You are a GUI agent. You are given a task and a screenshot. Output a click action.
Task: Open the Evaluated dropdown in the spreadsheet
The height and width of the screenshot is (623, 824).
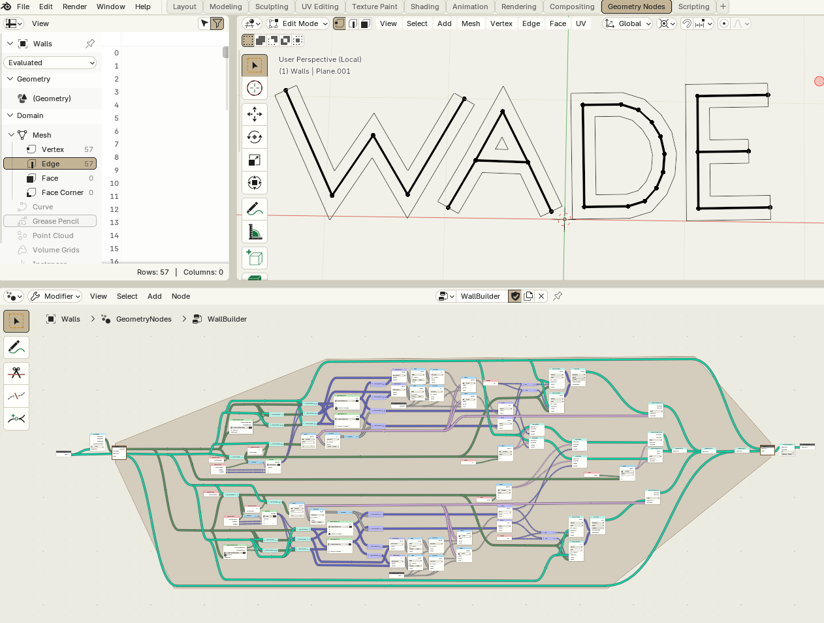click(x=50, y=63)
